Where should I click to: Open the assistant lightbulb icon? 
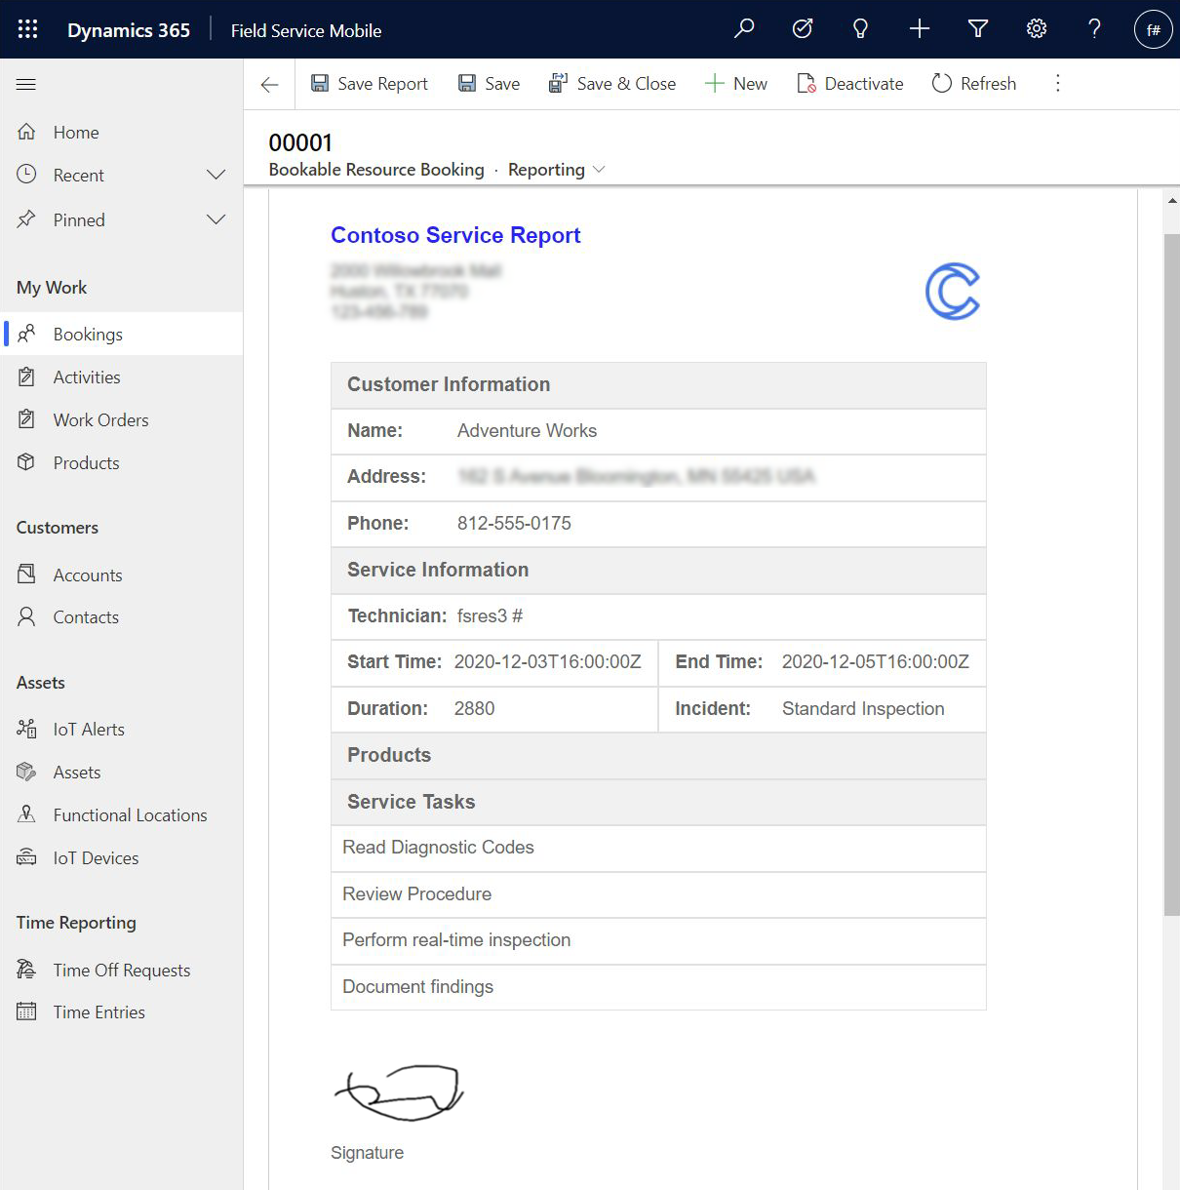[860, 29]
